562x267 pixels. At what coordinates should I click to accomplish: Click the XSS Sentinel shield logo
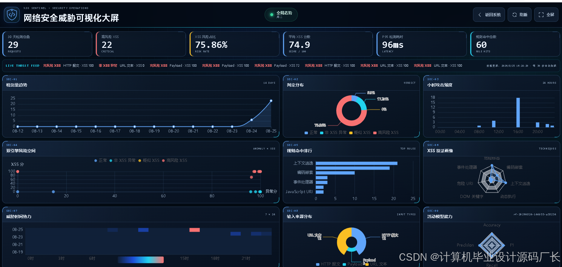12,14
